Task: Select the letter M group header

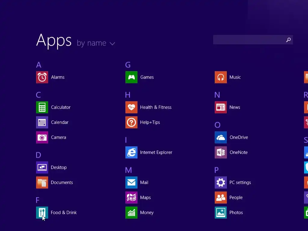Action: pyautogui.click(x=128, y=170)
